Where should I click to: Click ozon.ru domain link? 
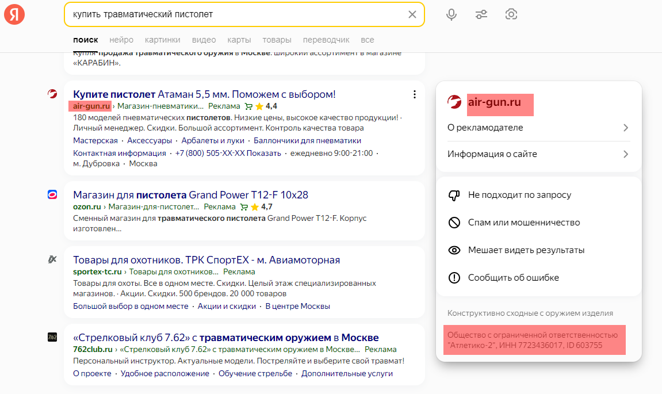(x=87, y=206)
